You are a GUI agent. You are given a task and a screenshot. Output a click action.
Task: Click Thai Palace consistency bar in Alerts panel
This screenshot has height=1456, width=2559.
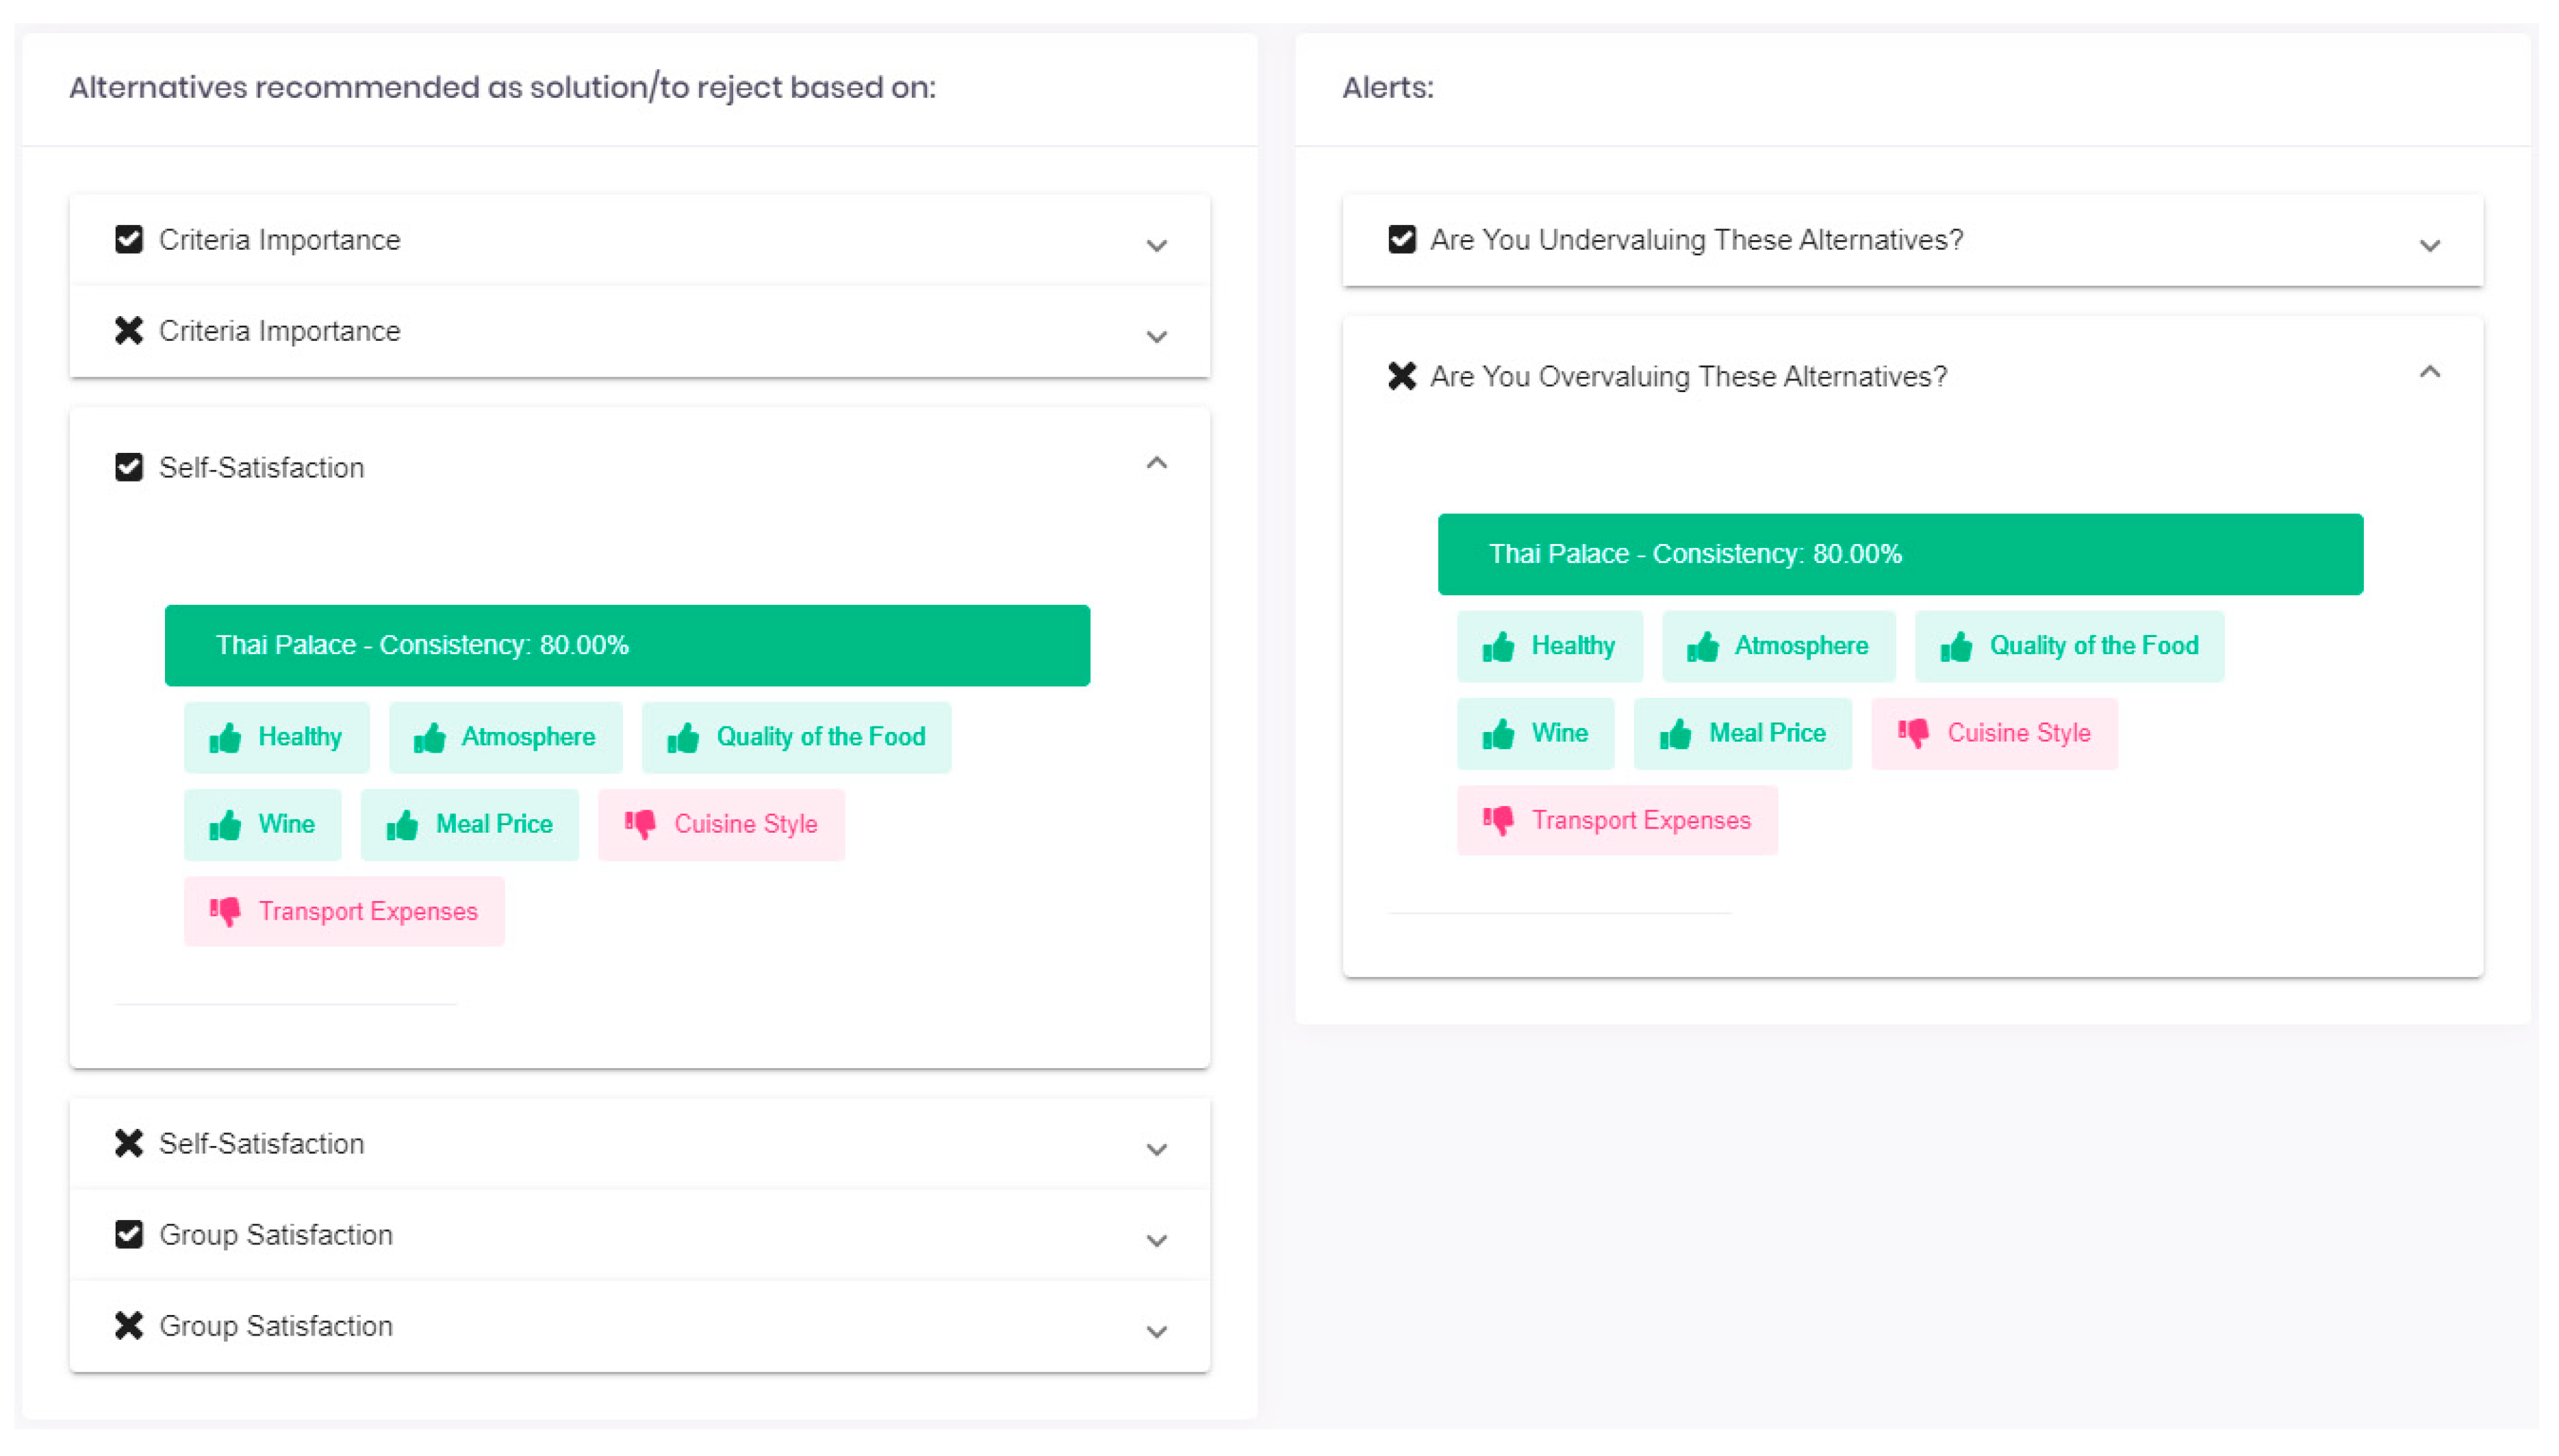1900,554
